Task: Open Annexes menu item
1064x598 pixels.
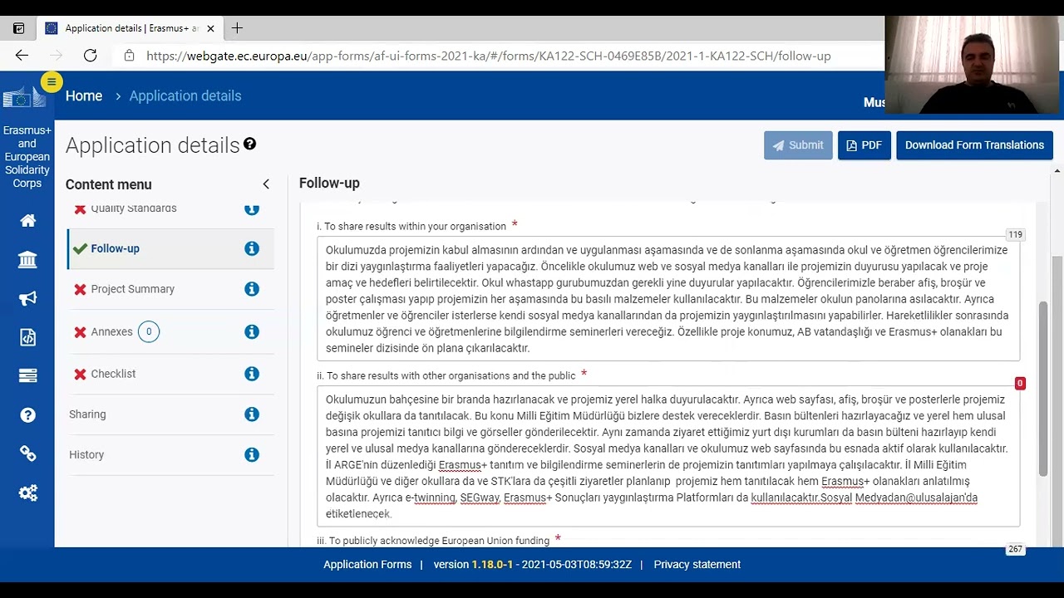Action: (x=111, y=331)
